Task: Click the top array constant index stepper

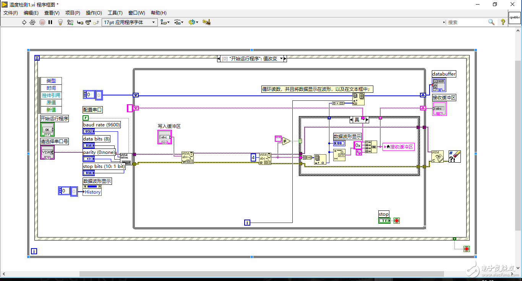Action: tap(85, 95)
